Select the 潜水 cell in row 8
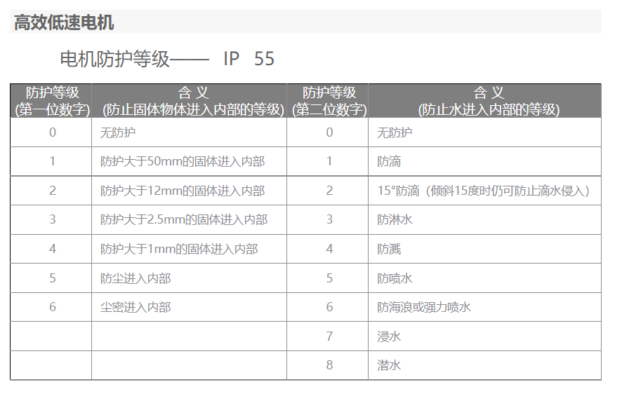 coord(389,365)
